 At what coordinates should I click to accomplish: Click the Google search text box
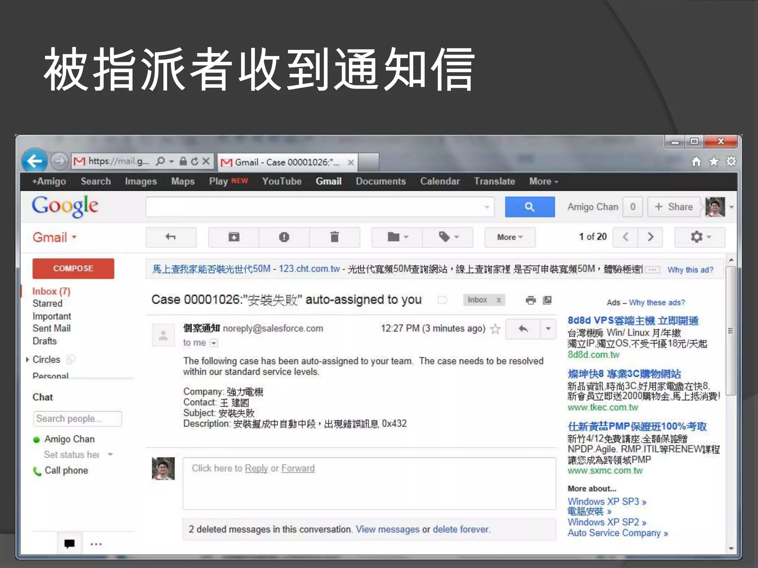tap(320, 207)
